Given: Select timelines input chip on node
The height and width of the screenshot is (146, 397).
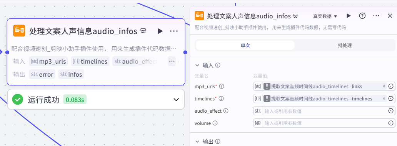Looking at the screenshot, I should 90,61.
